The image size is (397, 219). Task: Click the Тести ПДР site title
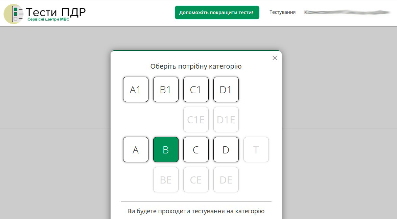[x=56, y=12]
